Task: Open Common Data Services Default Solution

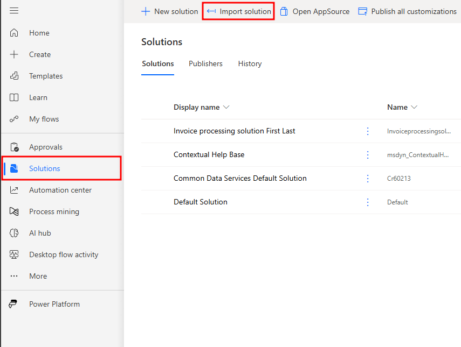Action: coord(240,178)
